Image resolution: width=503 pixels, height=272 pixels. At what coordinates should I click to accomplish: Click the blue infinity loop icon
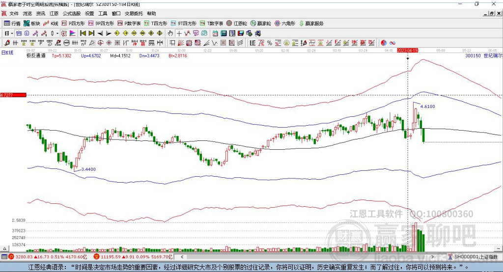click(x=392, y=43)
